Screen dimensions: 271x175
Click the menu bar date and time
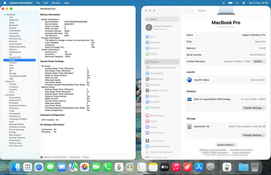pos(258,3)
